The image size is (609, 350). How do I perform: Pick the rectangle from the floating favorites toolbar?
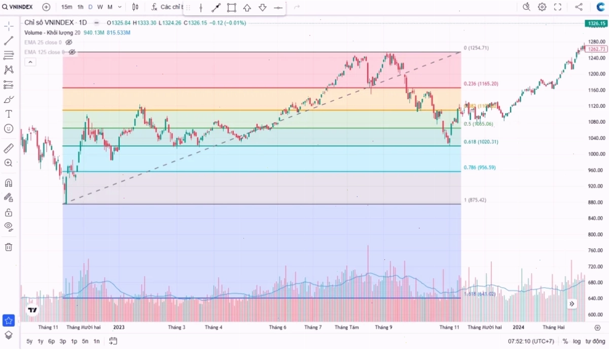[x=232, y=8]
